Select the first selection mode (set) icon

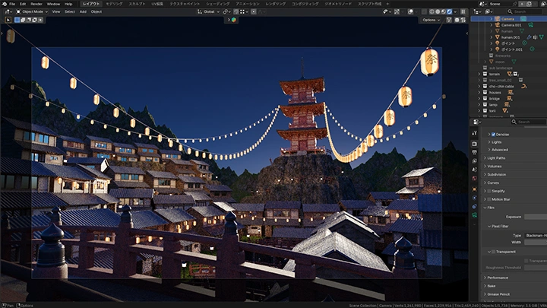tap(17, 20)
